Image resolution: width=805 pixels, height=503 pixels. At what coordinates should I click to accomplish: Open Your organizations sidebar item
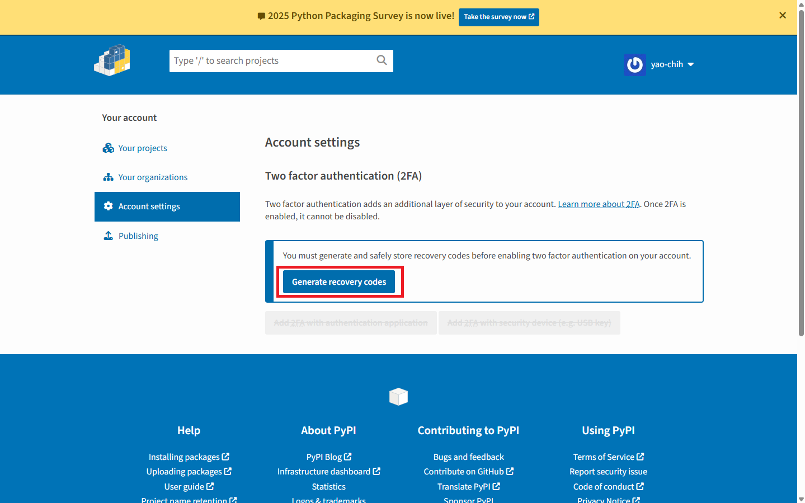153,177
